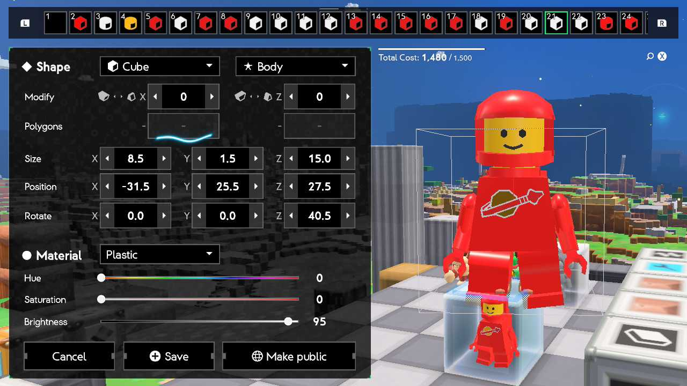The image size is (687, 386).
Task: Open the Cube shape dropdown
Action: coord(160,66)
